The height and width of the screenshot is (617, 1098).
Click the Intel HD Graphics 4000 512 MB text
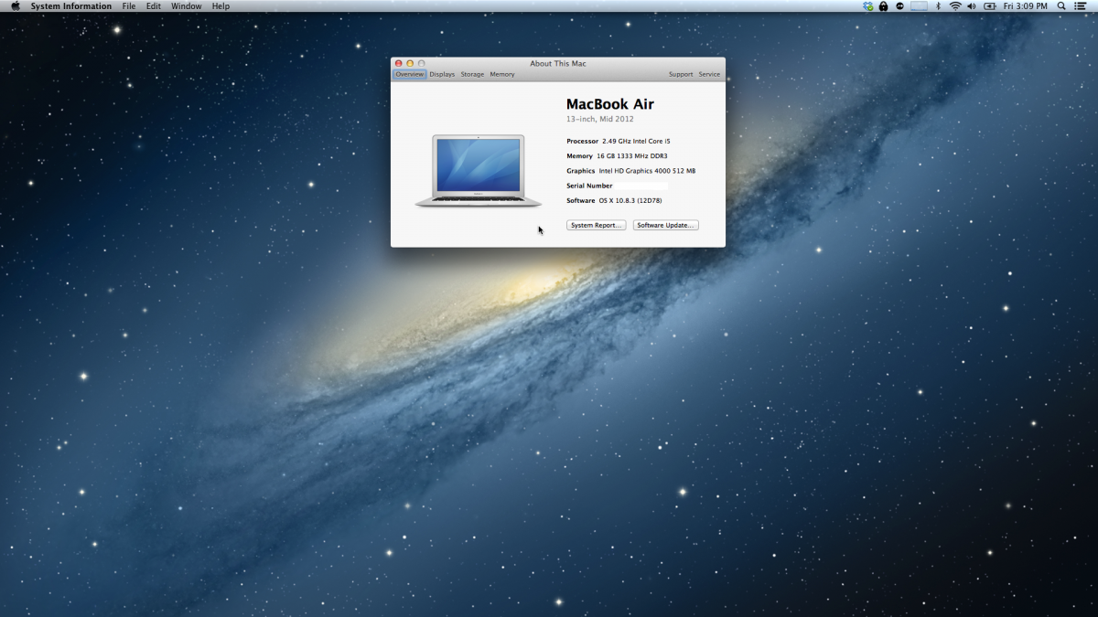[647, 171]
